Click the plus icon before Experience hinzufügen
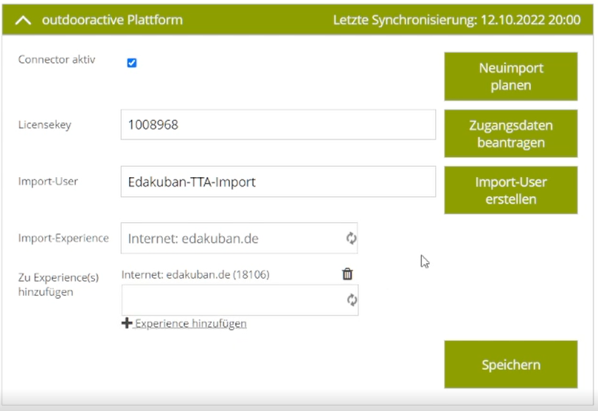Screen dimensions: 598x411 (127, 323)
